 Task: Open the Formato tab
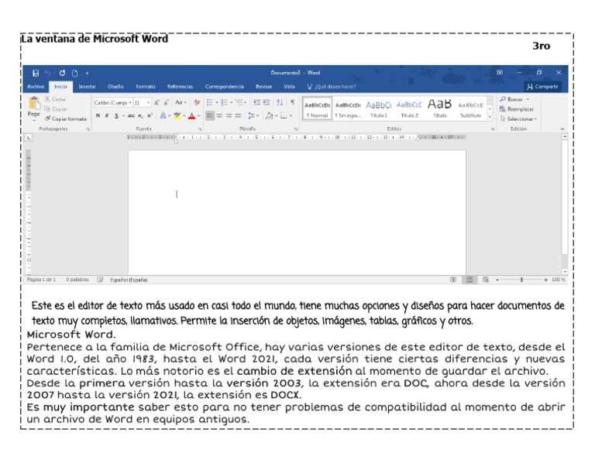click(x=146, y=87)
